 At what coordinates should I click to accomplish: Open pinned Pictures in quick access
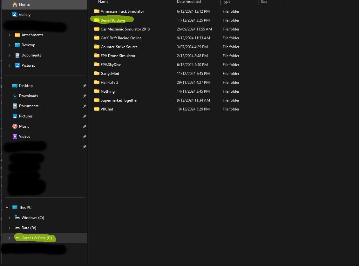(x=26, y=116)
